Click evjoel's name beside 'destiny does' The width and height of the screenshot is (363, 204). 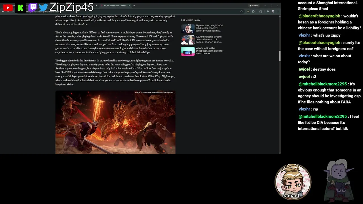pos(304,69)
